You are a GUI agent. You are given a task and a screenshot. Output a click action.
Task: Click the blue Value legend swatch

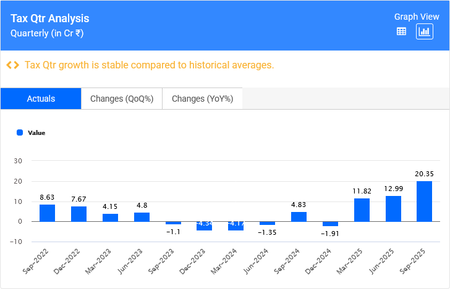(20, 132)
